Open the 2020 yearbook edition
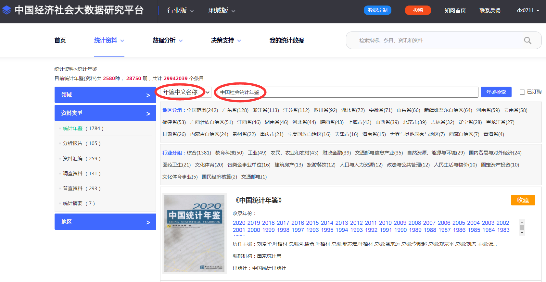Viewport: 546px width, 282px height. (x=239, y=223)
